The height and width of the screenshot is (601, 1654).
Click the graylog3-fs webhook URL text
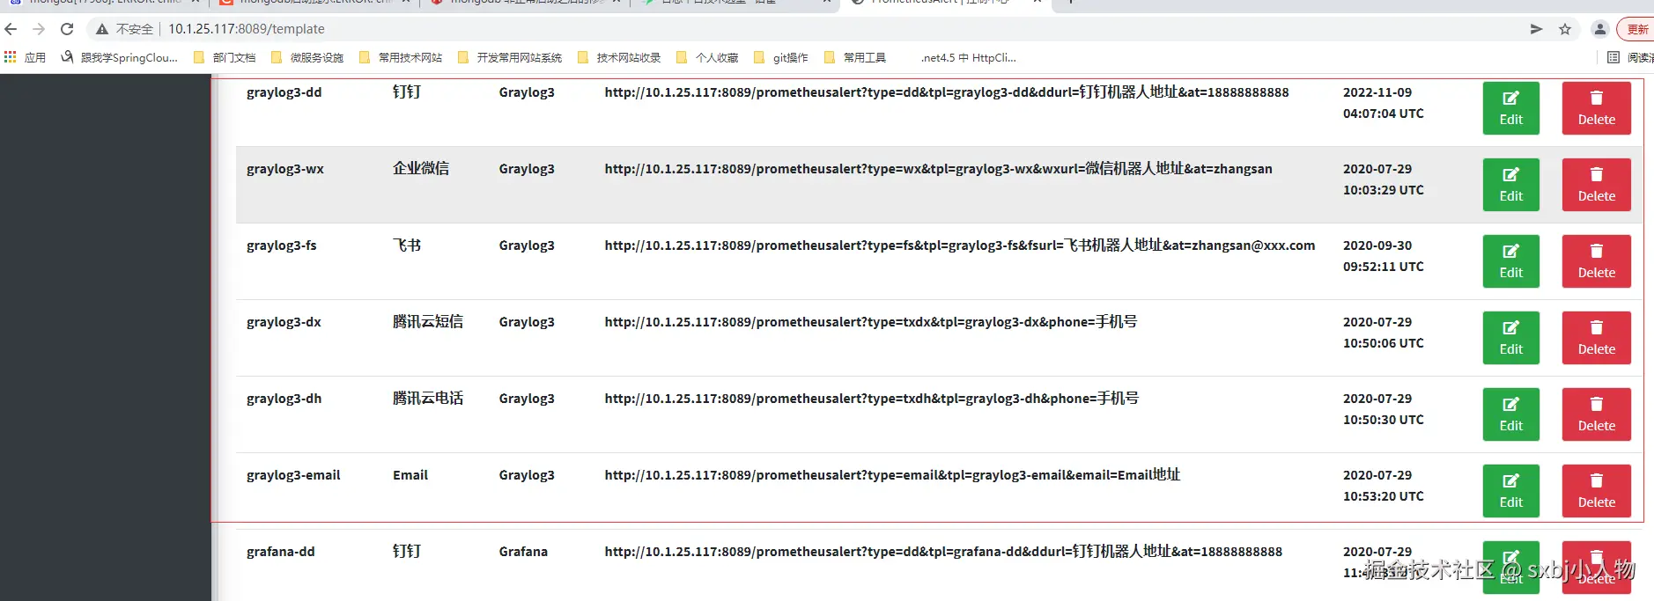[x=959, y=245]
